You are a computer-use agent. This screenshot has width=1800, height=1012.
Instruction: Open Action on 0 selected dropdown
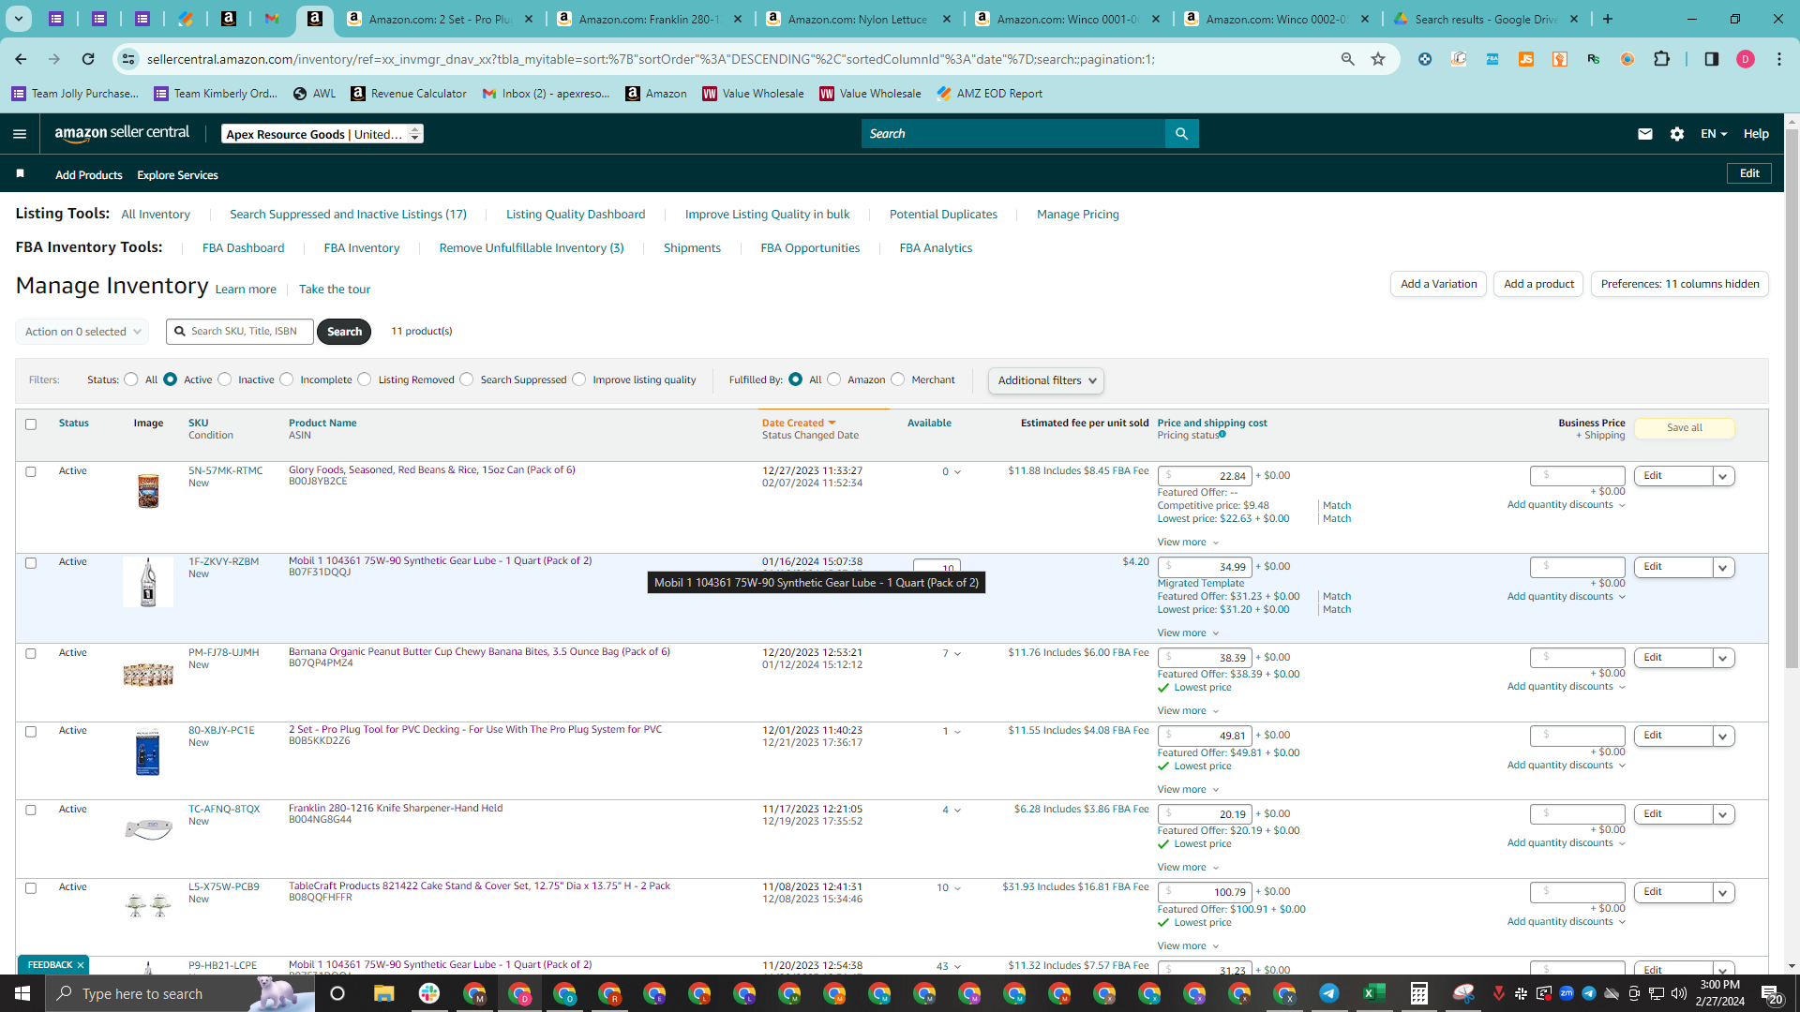point(82,332)
